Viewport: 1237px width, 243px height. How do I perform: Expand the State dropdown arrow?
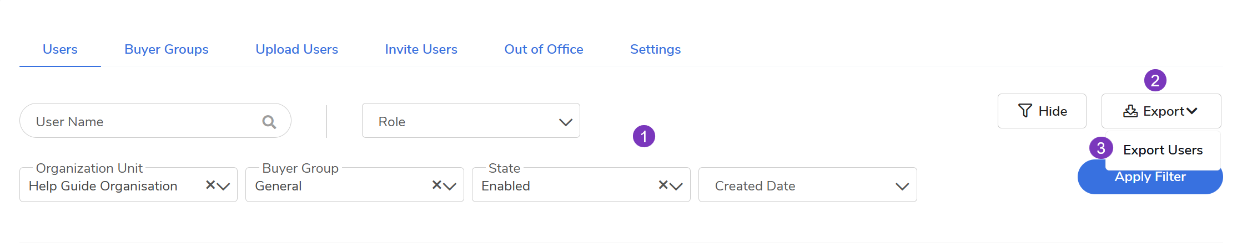pyautogui.click(x=677, y=187)
